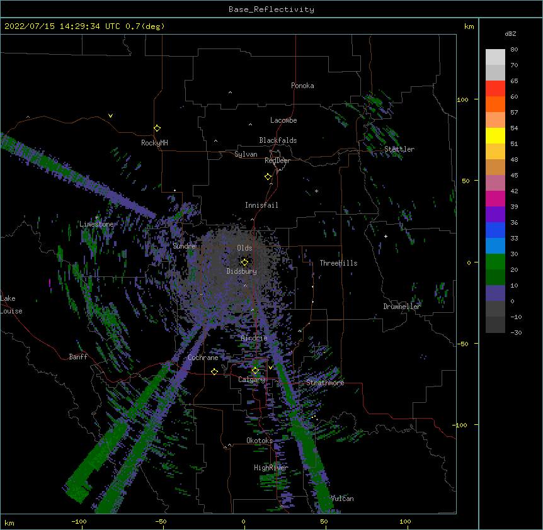Click the Okotoks town label
The width and height of the screenshot is (543, 530).
260,441
